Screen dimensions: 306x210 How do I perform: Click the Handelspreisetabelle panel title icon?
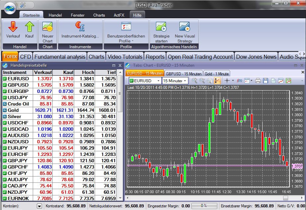point(5,65)
